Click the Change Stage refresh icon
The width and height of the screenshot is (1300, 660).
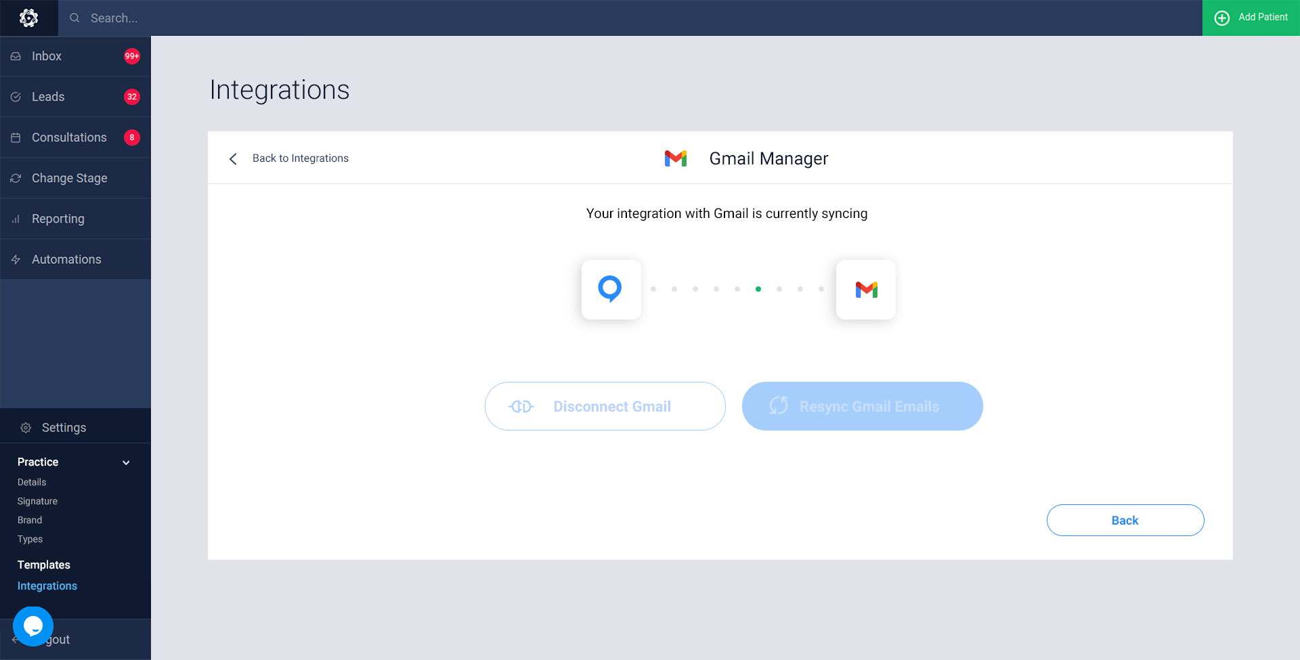pos(16,178)
